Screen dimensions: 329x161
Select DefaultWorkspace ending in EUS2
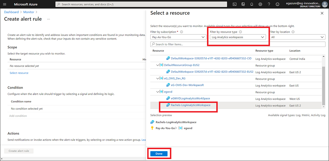point(212,72)
